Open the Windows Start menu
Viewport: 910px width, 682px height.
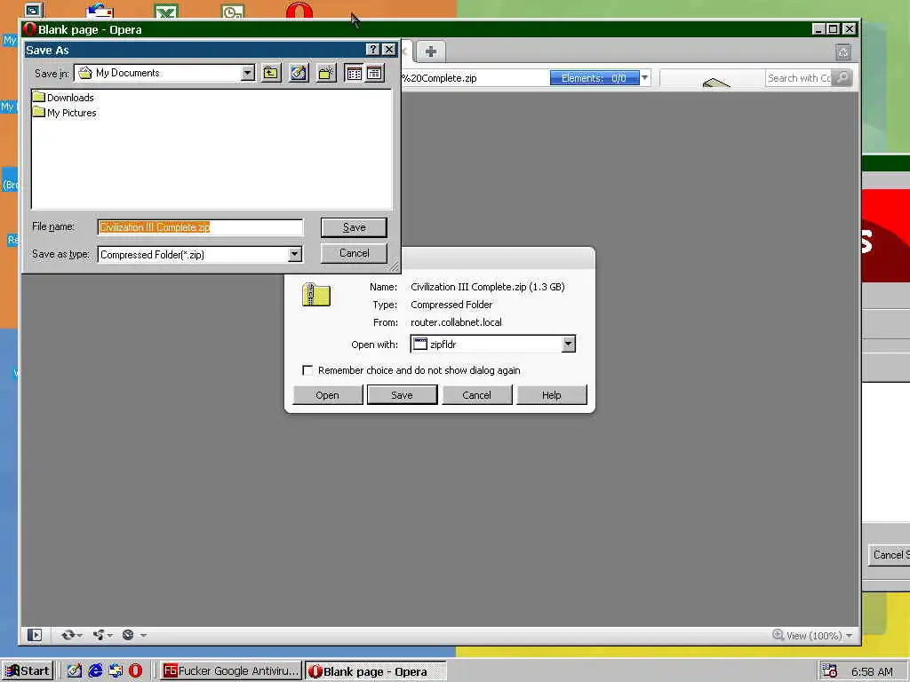[x=28, y=671]
